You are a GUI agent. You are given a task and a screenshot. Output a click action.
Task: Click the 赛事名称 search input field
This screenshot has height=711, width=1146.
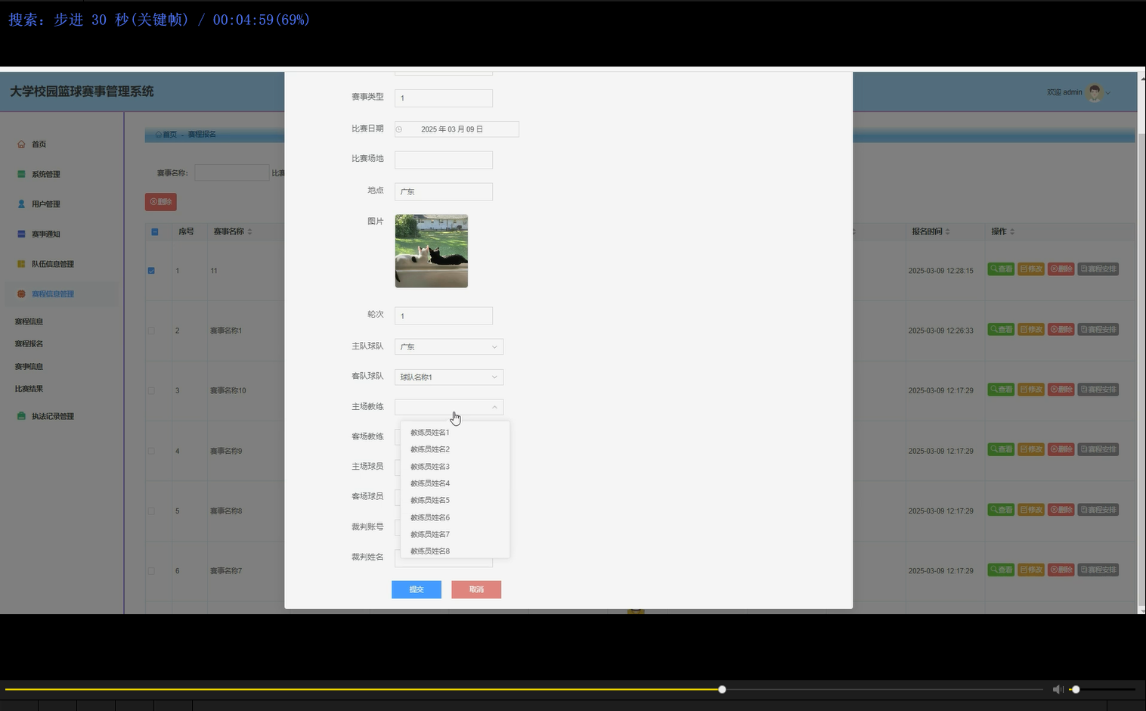tap(231, 173)
